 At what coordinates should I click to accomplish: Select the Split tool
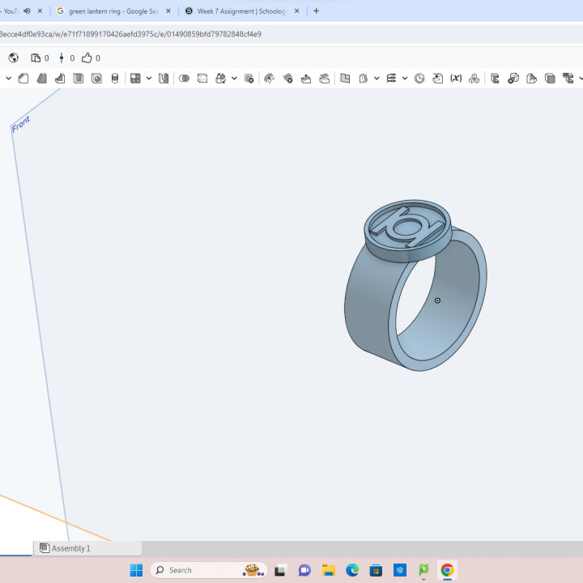(x=202, y=79)
